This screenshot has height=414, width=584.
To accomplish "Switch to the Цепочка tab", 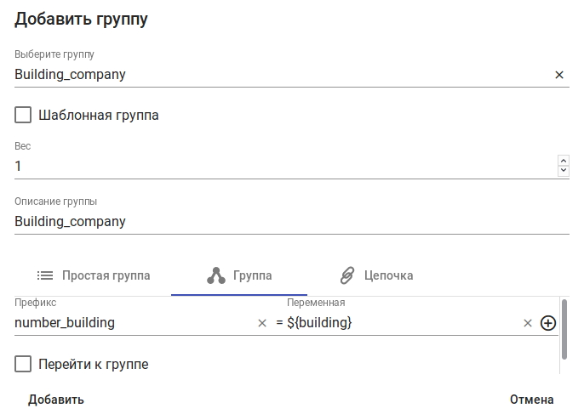I will pyautogui.click(x=388, y=275).
